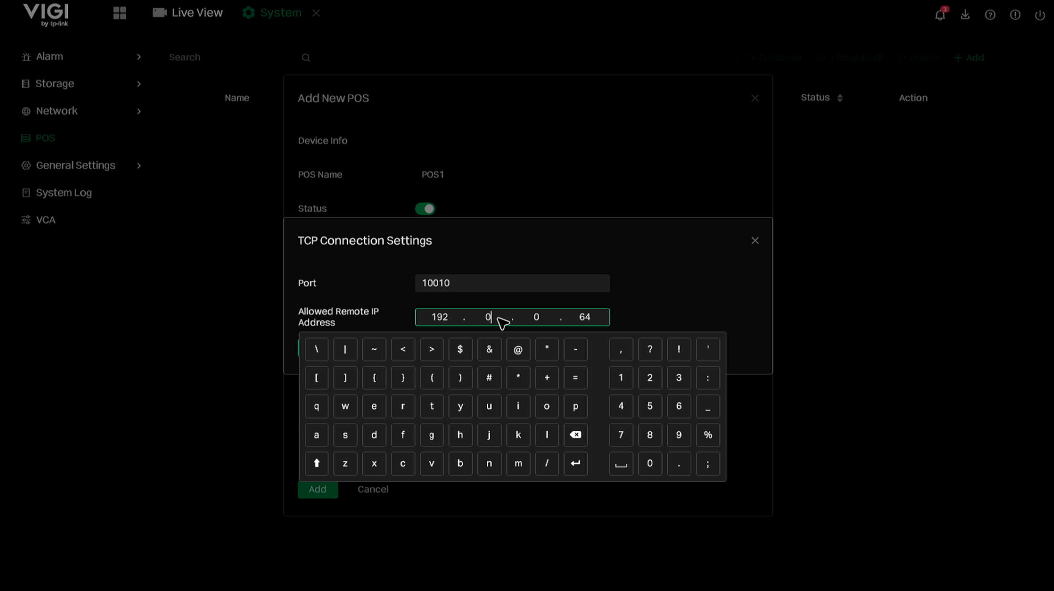
Task: Tap the # key on keyboard
Action: 489,378
